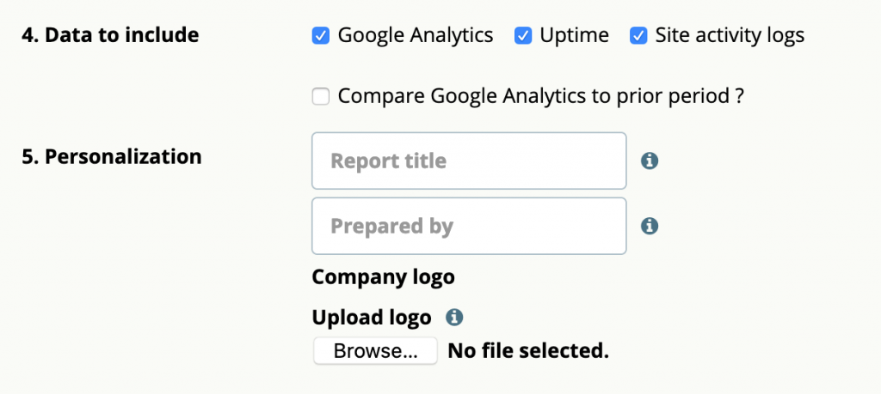The image size is (881, 394).
Task: Click into the Prepared by field
Action: (x=469, y=226)
